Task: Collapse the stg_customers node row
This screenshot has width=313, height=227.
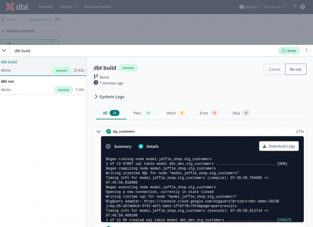Action: click(x=98, y=131)
